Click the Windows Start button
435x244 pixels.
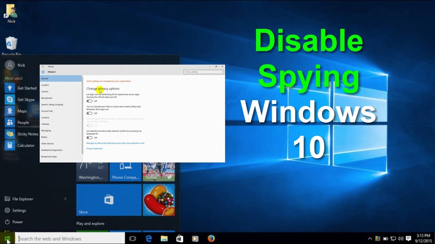pos(7,239)
